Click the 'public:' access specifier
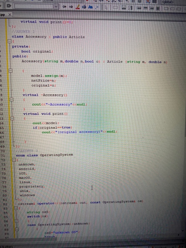The height and width of the screenshot is (248, 186). coord(20,56)
